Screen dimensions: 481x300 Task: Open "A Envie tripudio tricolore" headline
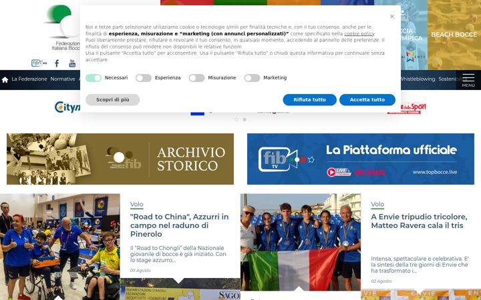419,221
